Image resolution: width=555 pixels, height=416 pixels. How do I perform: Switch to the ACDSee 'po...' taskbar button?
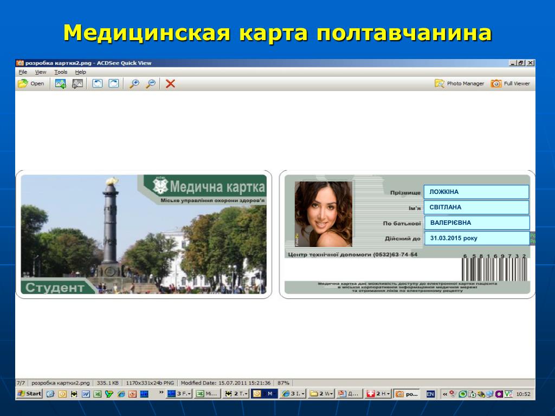pos(407,394)
